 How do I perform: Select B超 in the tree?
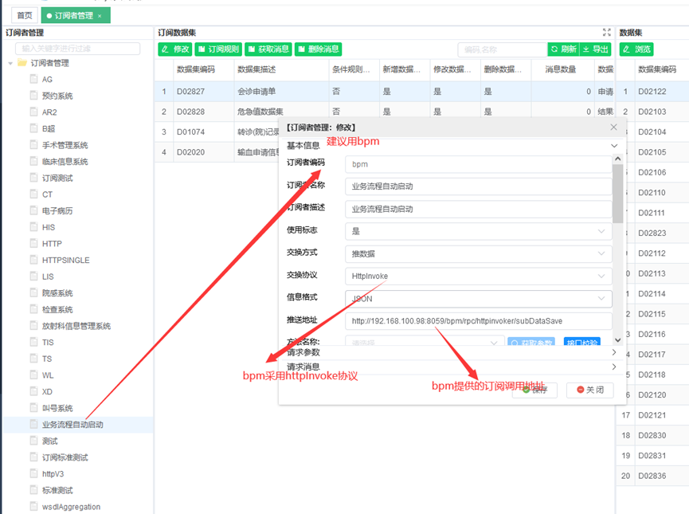pos(49,129)
